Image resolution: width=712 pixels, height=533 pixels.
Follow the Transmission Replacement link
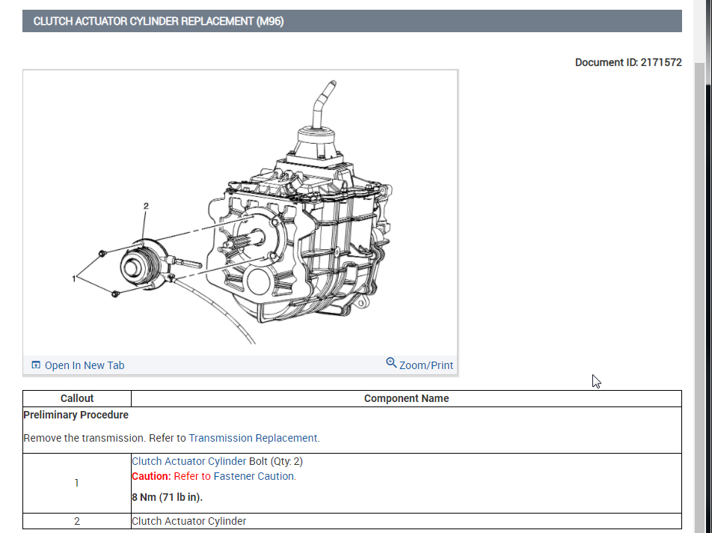click(x=254, y=438)
